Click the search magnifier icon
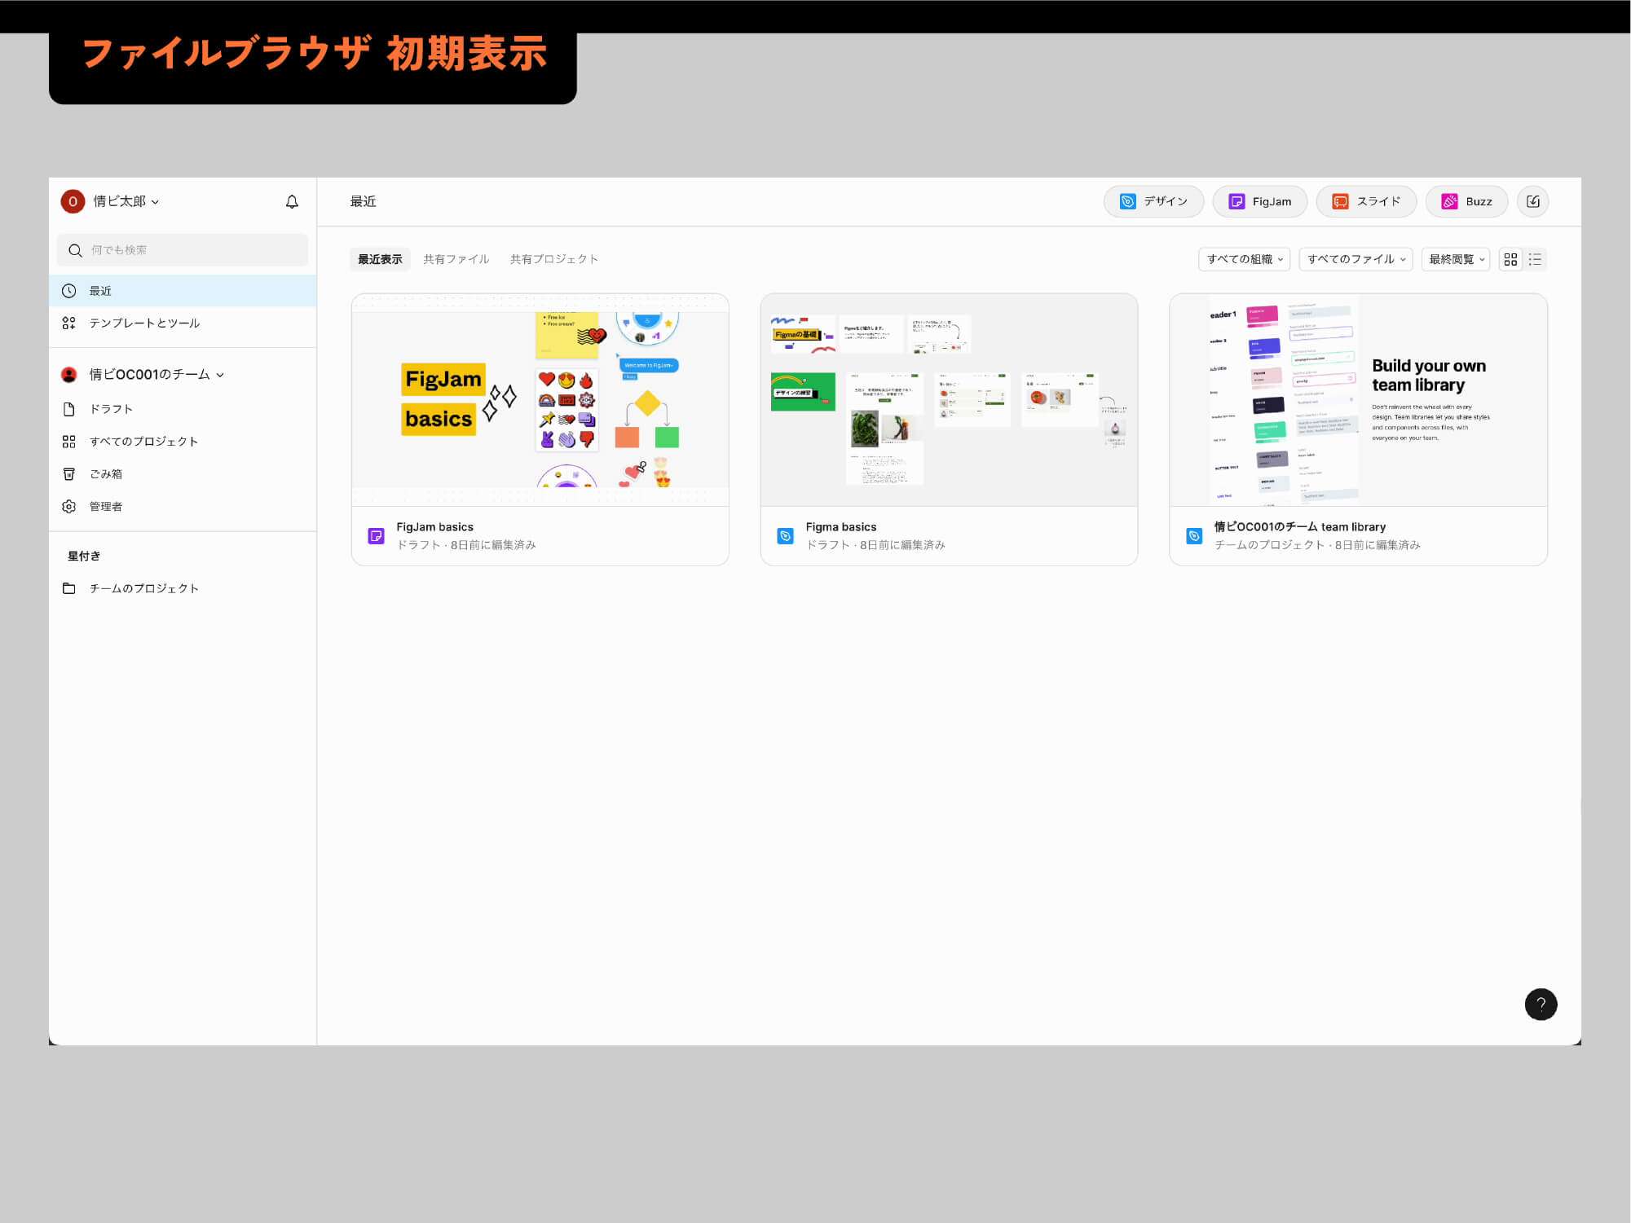The width and height of the screenshot is (1631, 1223). [75, 250]
